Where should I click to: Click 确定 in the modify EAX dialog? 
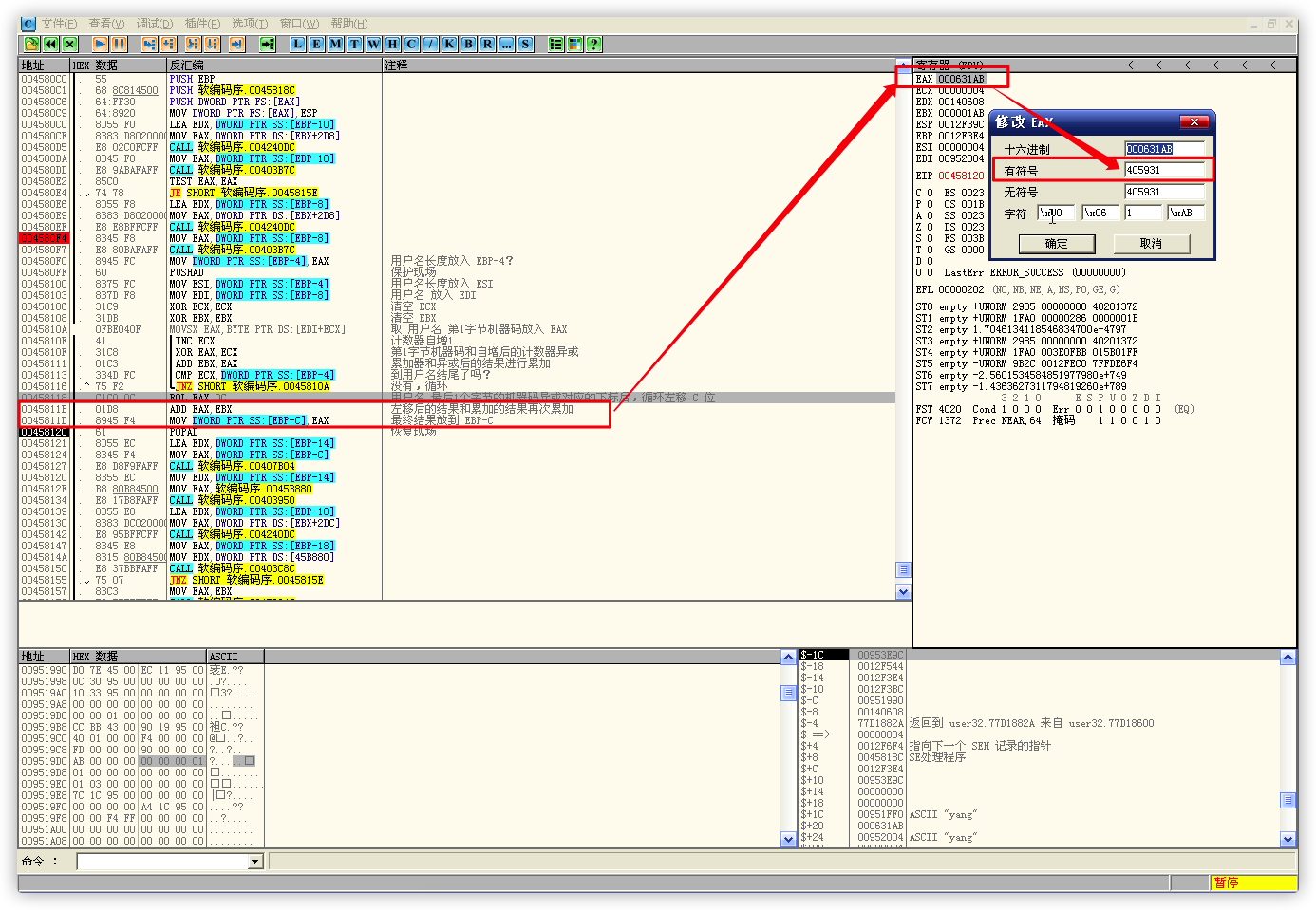pos(1056,244)
